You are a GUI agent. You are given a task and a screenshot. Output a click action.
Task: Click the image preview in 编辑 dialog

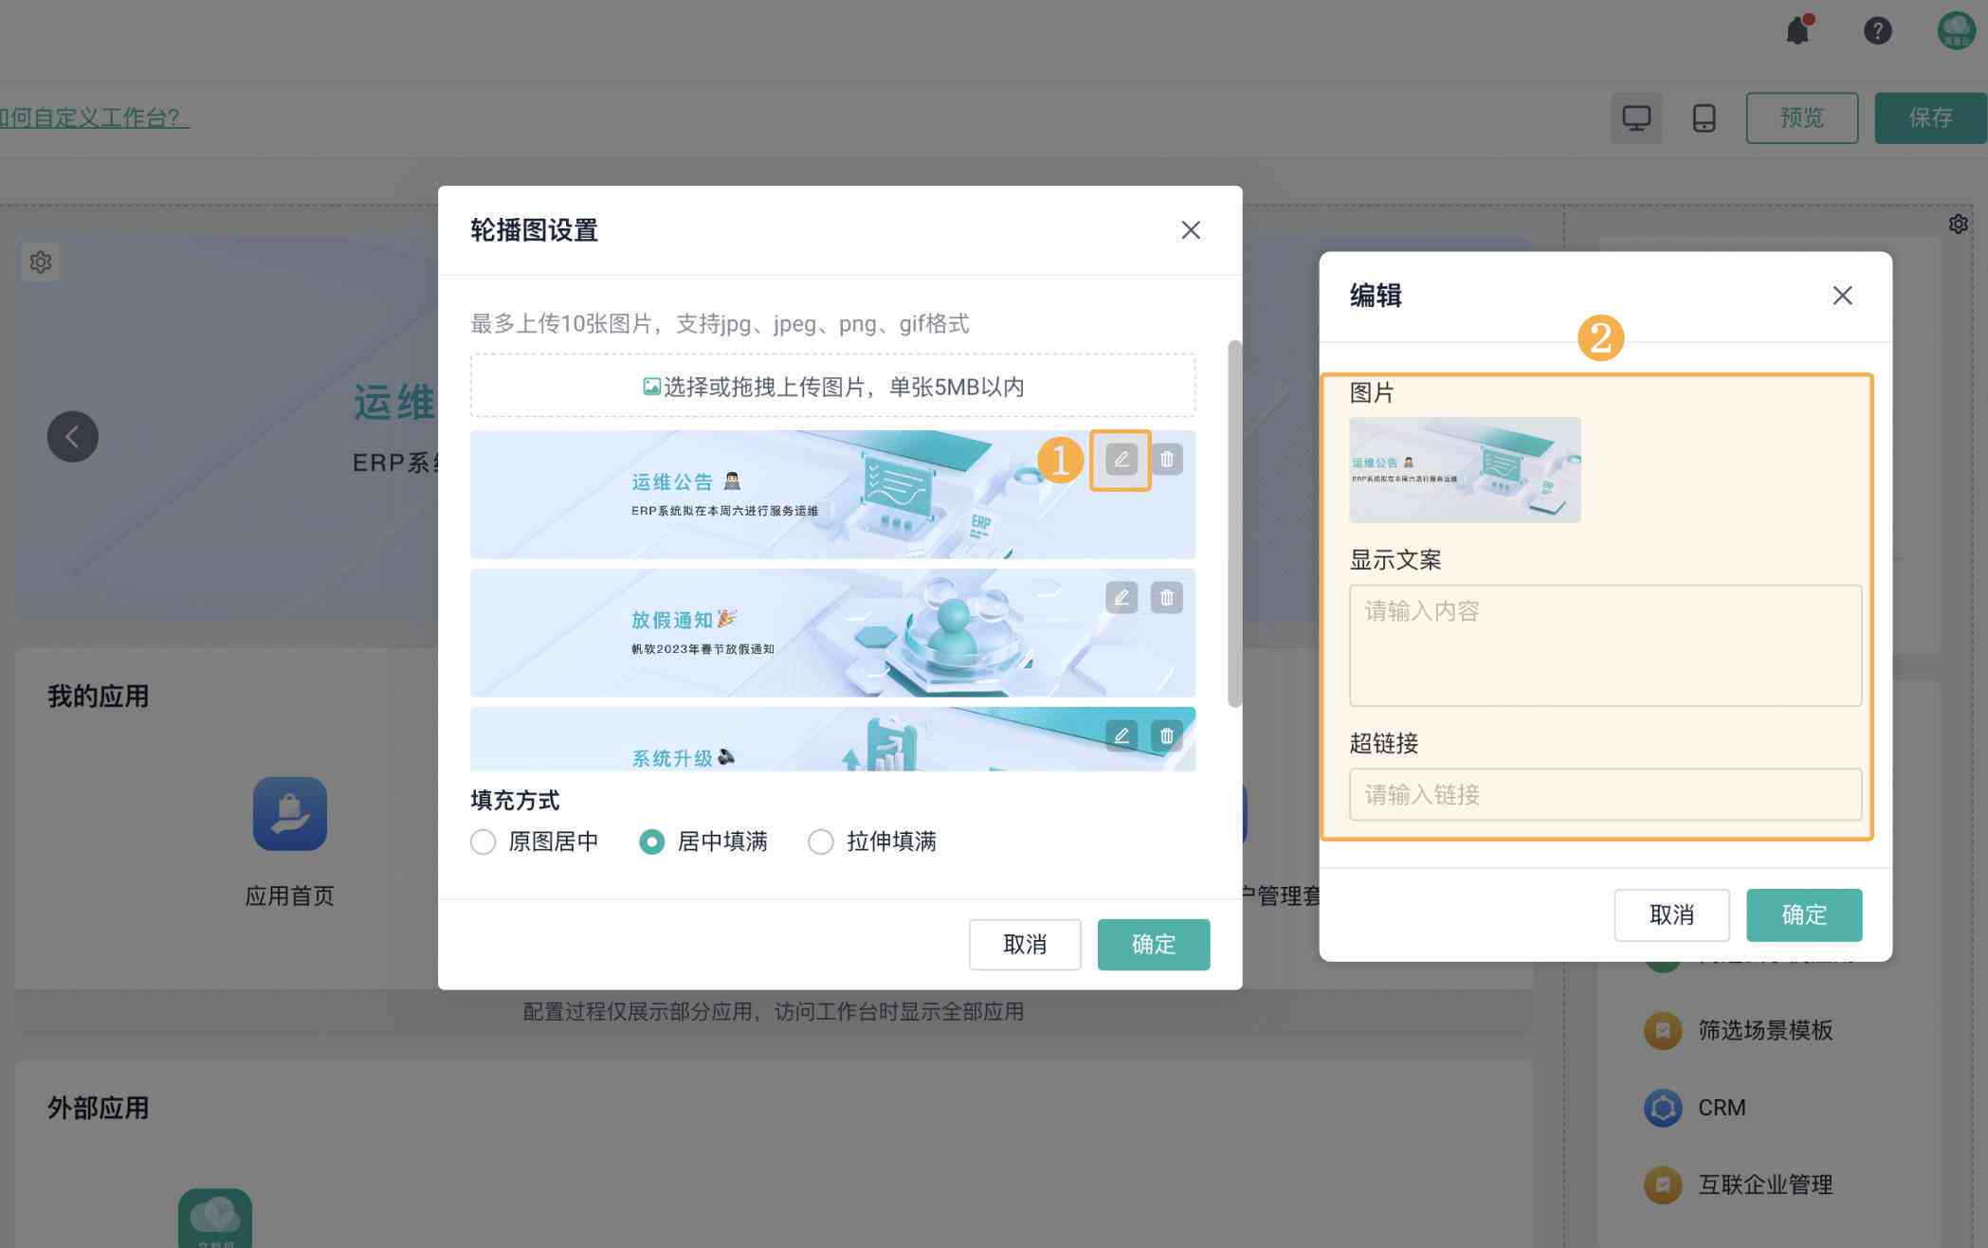pyautogui.click(x=1465, y=470)
